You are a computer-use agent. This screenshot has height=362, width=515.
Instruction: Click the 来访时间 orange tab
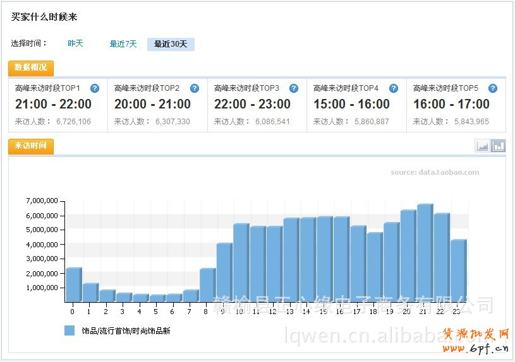31,146
